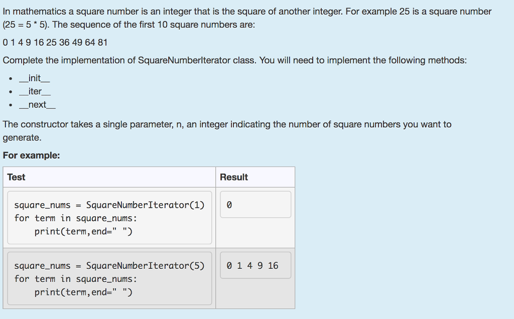Click the SquareNumberIterator(1) test code box
The height and width of the screenshot is (319, 514).
(x=109, y=218)
